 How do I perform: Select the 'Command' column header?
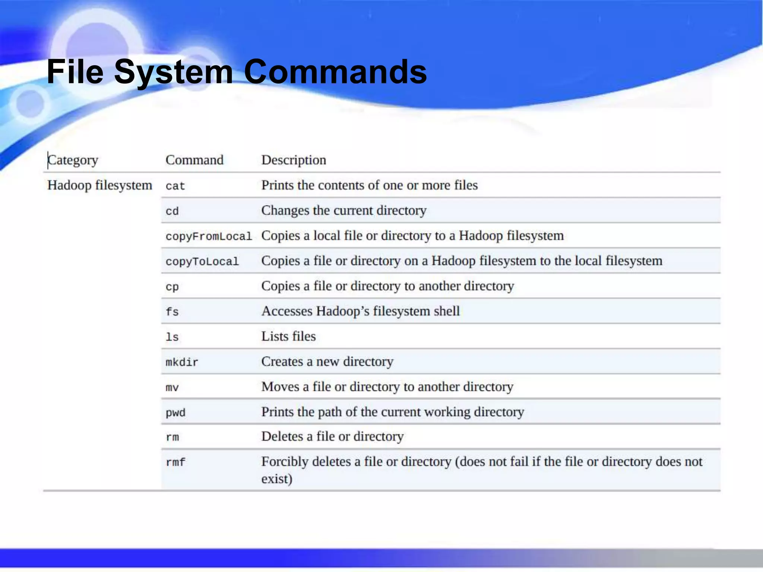[x=194, y=160]
